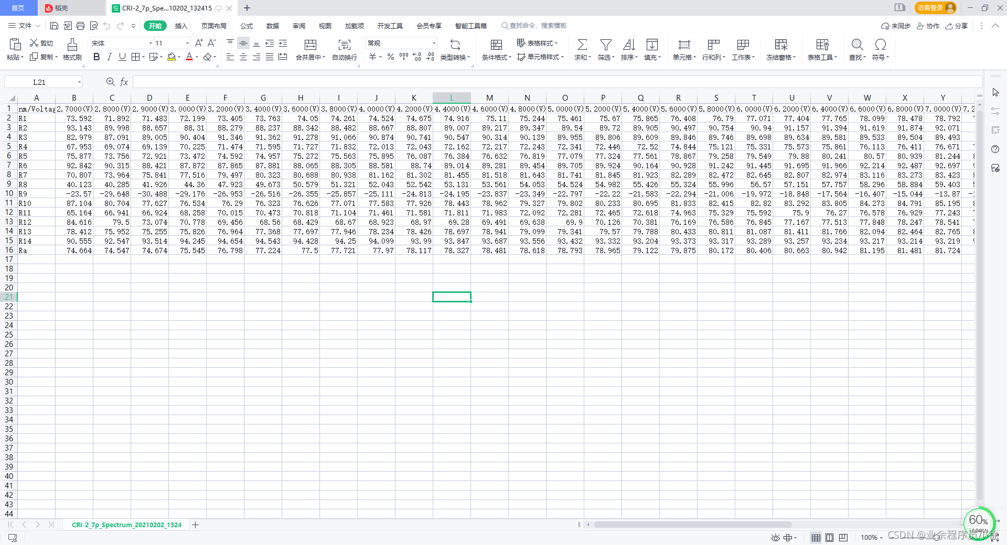This screenshot has width=1007, height=545.
Task: Click the Find (查找) magnifier icon
Action: pos(857,45)
